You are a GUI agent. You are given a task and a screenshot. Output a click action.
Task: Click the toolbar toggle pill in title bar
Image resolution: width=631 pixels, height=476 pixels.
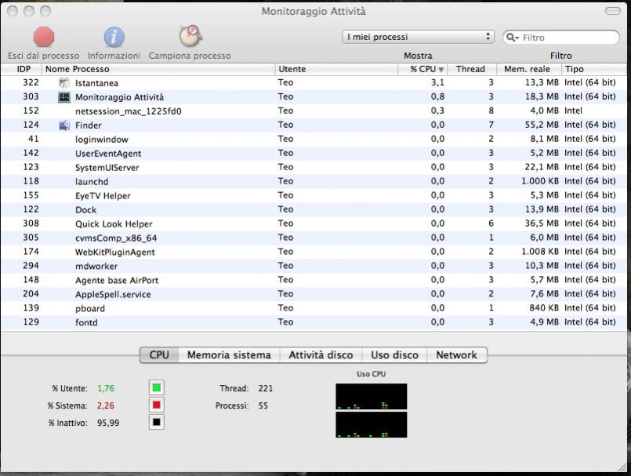[613, 11]
